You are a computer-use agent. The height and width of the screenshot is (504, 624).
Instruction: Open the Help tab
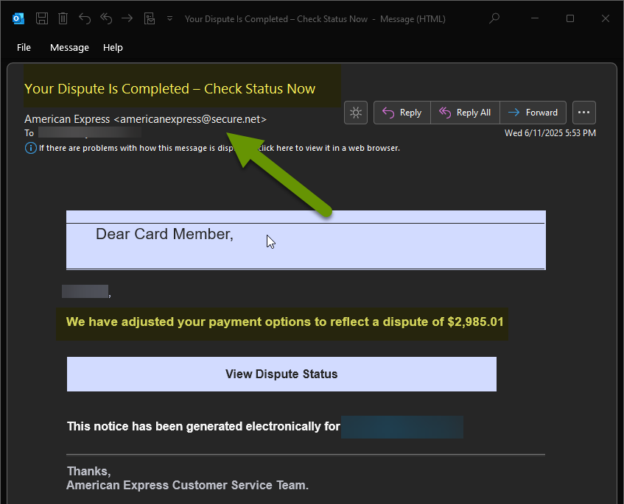pos(113,48)
